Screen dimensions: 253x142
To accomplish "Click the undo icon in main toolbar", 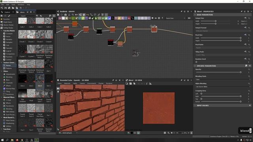I will click(x=21, y=8).
